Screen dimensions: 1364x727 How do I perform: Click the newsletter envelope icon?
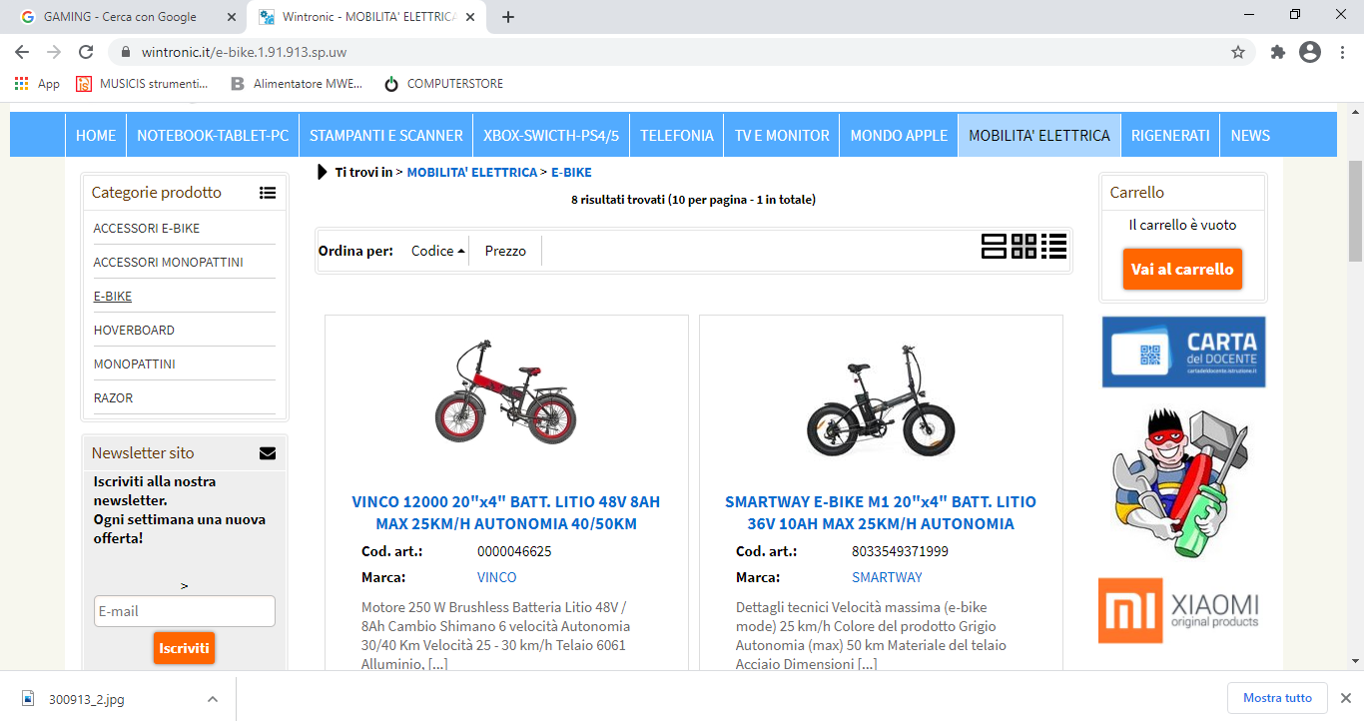click(x=268, y=453)
